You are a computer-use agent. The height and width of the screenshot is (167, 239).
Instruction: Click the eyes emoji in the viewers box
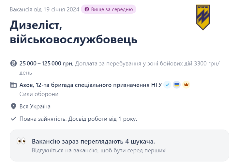(x=21, y=141)
